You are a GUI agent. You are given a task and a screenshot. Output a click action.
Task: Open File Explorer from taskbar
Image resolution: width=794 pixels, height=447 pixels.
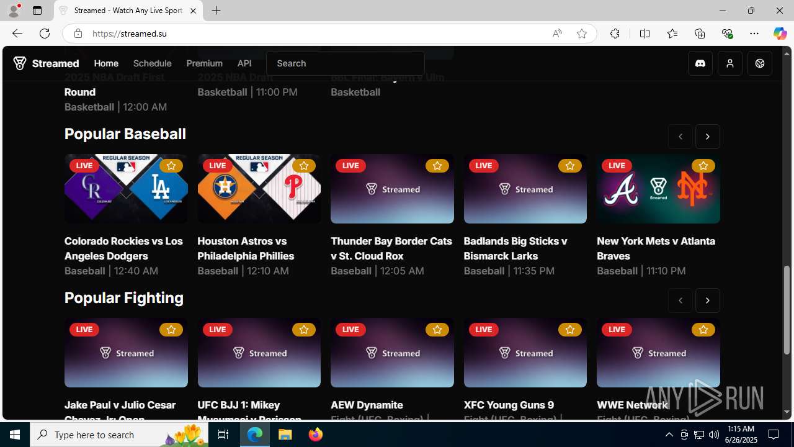click(x=285, y=435)
